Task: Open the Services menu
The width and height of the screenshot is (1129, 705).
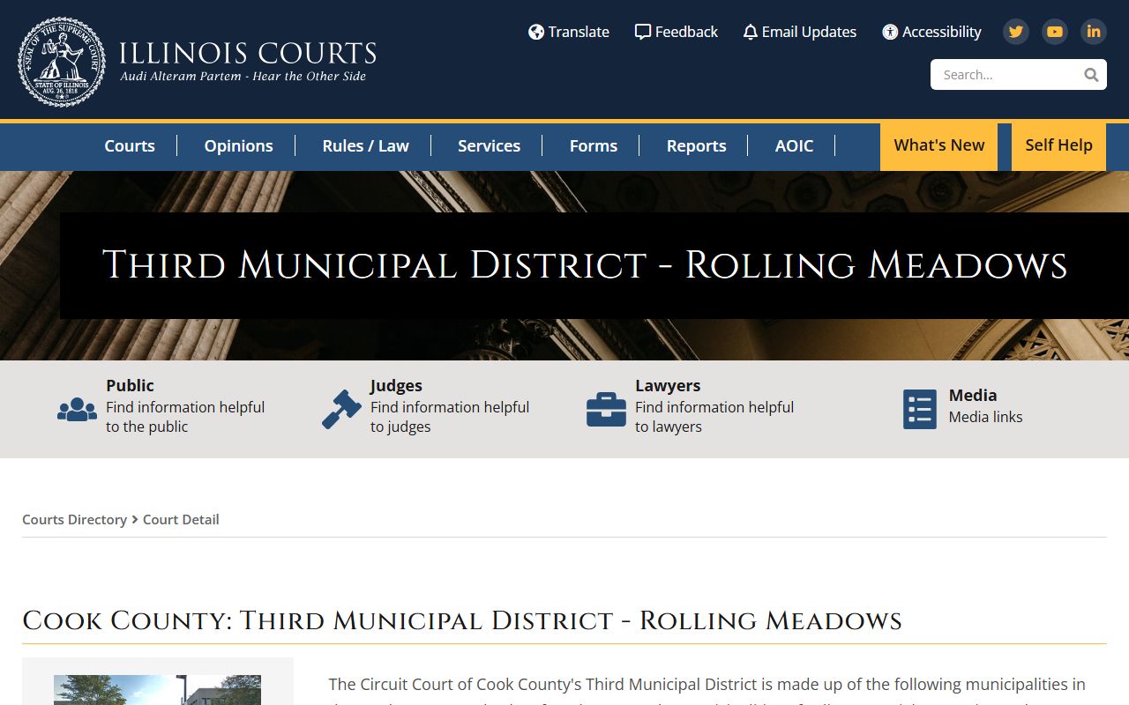Action: 489,146
